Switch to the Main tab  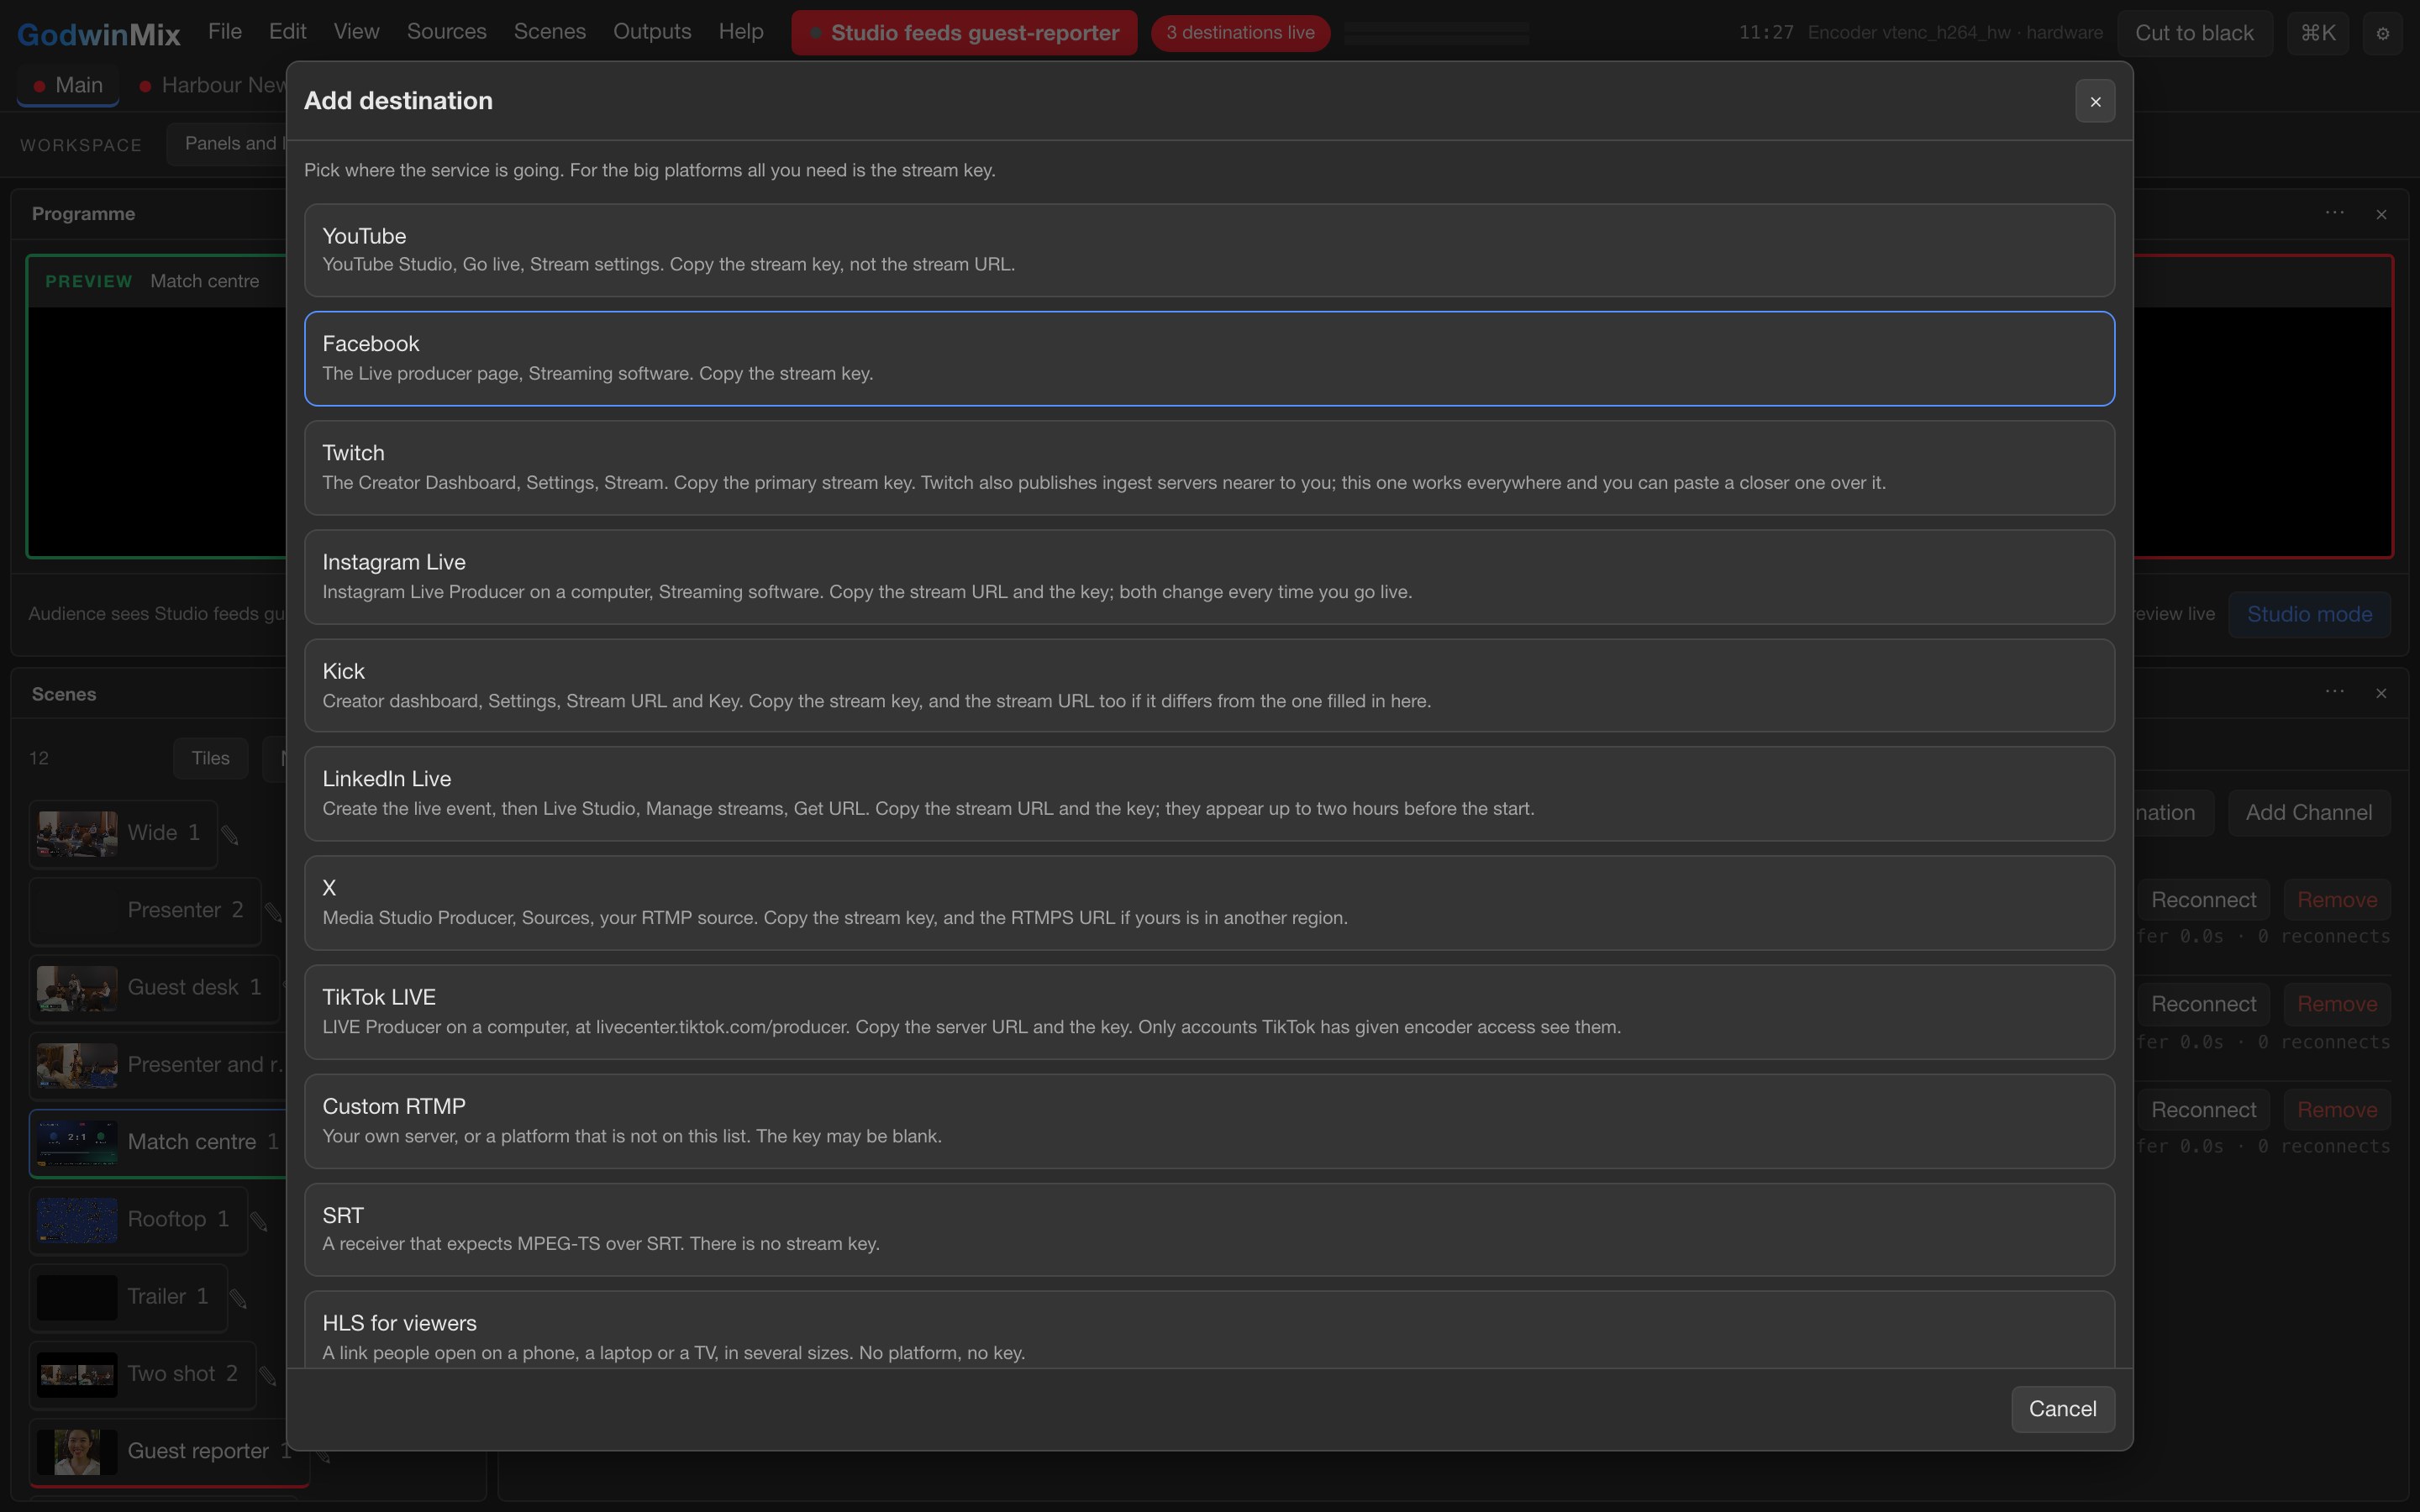(x=68, y=85)
